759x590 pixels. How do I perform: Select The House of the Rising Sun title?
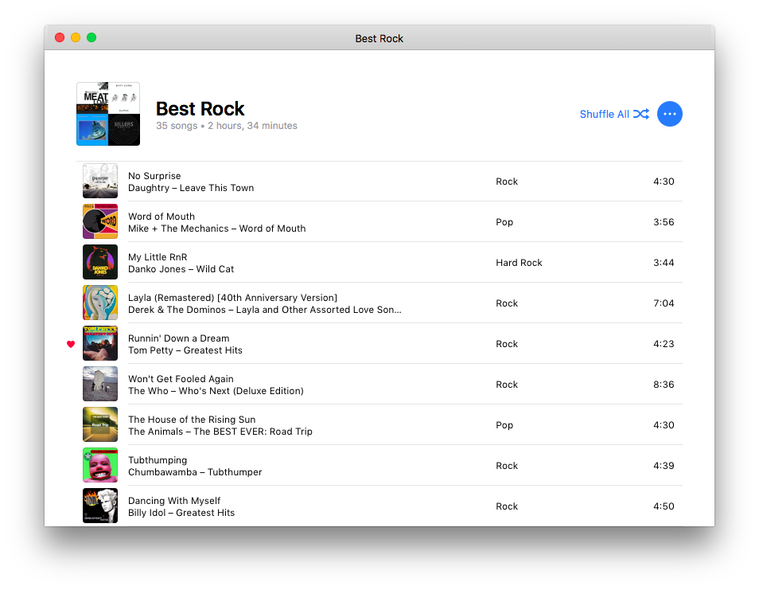pos(192,420)
